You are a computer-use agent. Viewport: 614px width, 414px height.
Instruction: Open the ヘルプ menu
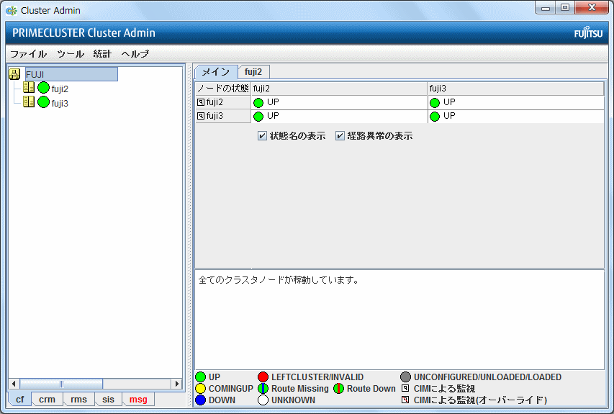tap(135, 54)
